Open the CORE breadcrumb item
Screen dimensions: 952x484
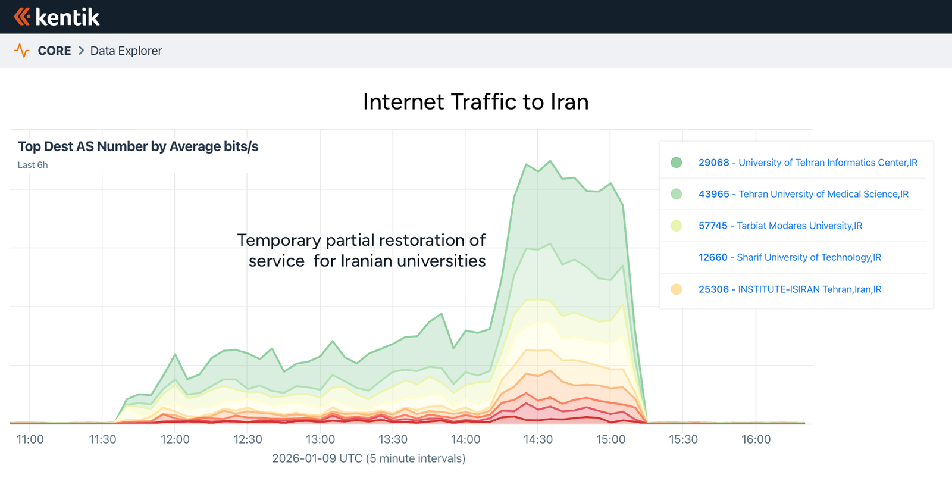54,51
